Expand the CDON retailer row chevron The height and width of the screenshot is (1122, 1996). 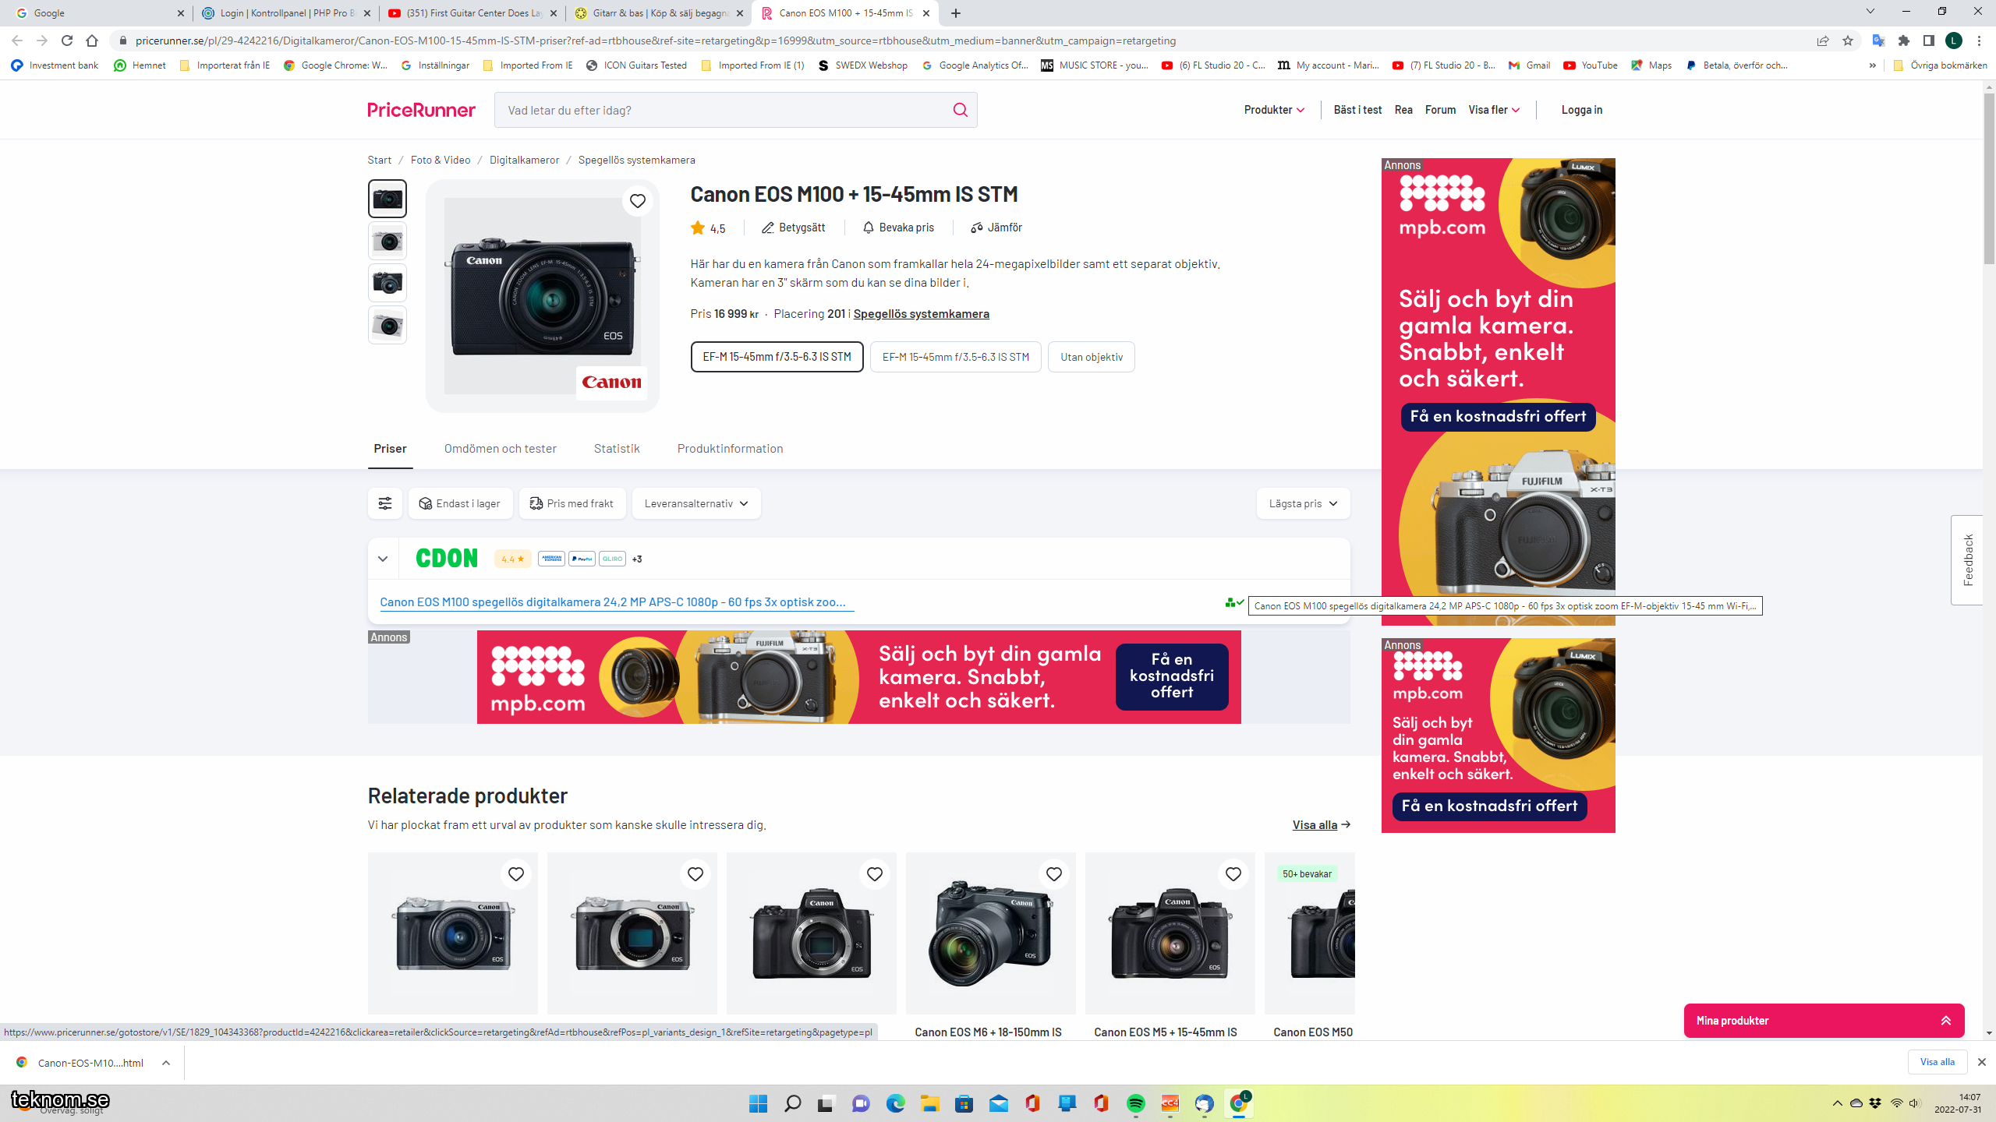(x=383, y=559)
